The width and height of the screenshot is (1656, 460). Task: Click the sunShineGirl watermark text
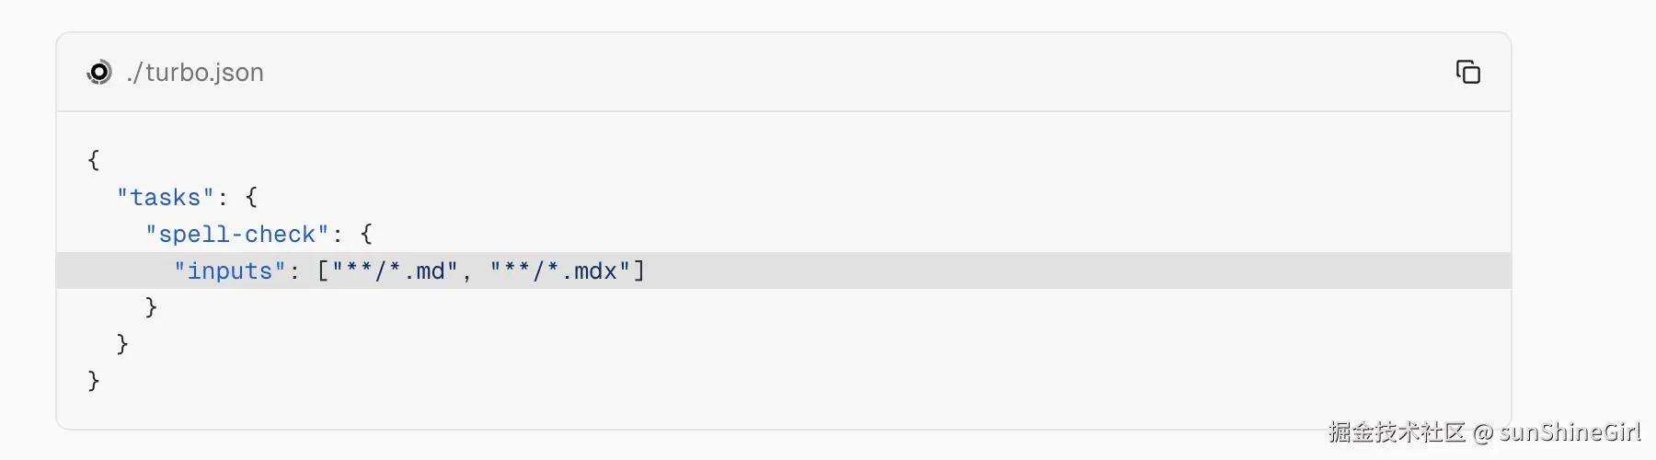click(1570, 432)
